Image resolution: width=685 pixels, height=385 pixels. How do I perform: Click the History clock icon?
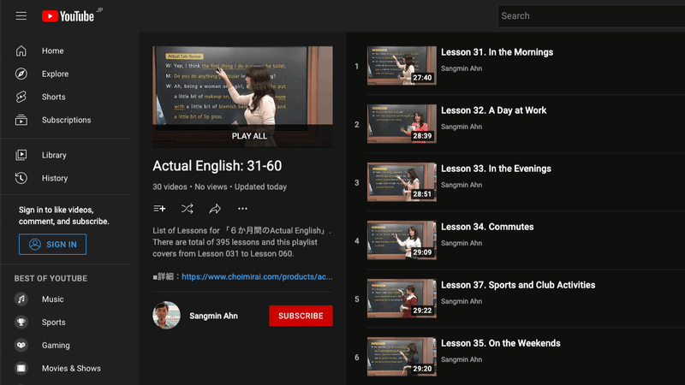21,178
